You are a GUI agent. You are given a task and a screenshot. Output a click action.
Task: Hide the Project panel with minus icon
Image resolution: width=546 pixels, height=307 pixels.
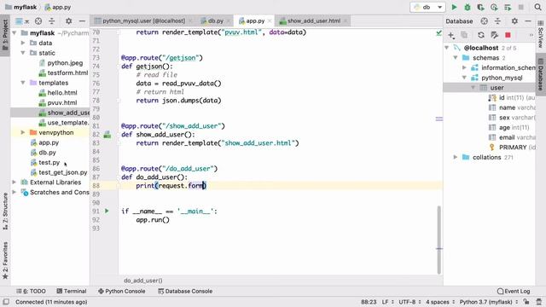(82, 21)
